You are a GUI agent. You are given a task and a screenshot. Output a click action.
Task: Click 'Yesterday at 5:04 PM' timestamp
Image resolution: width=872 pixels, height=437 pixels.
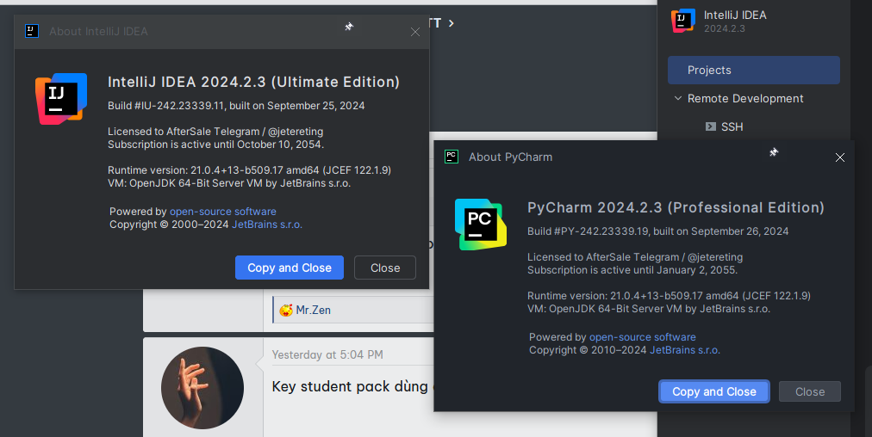tap(327, 354)
